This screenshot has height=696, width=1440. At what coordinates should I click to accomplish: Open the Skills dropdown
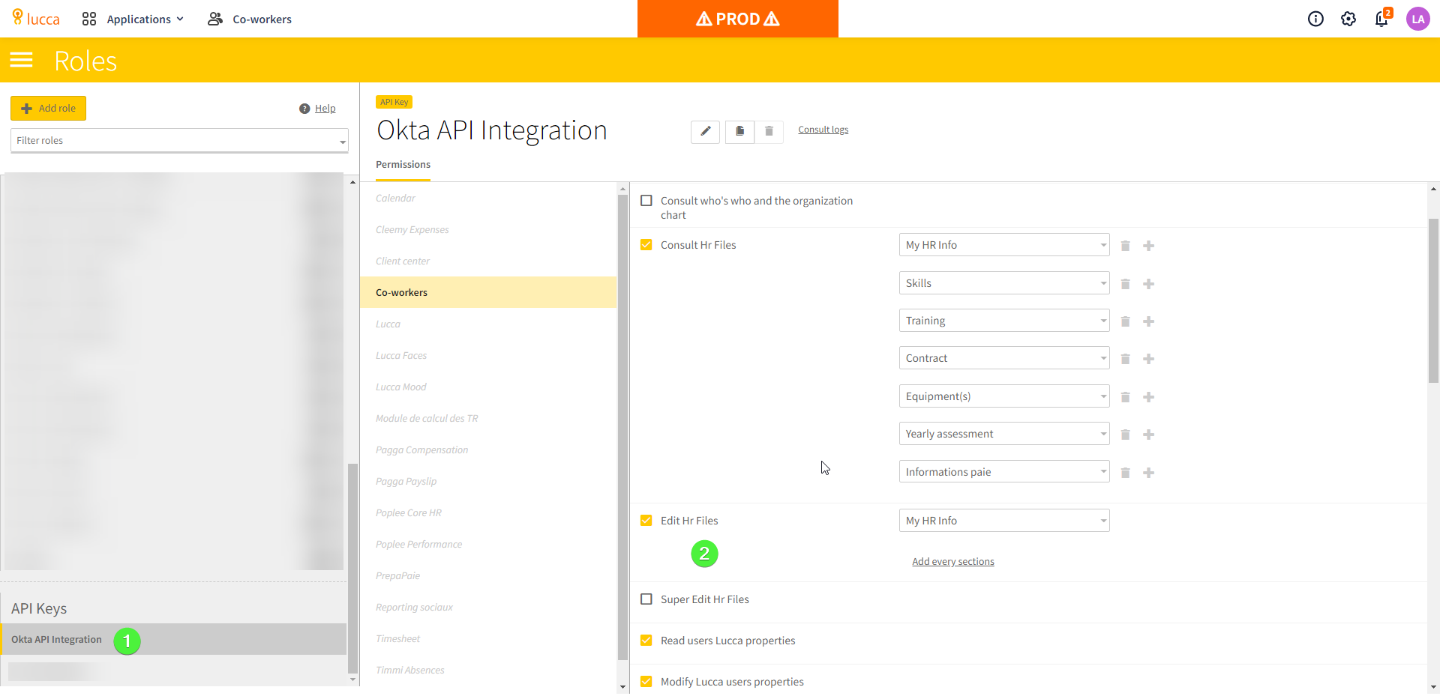pyautogui.click(x=1004, y=283)
